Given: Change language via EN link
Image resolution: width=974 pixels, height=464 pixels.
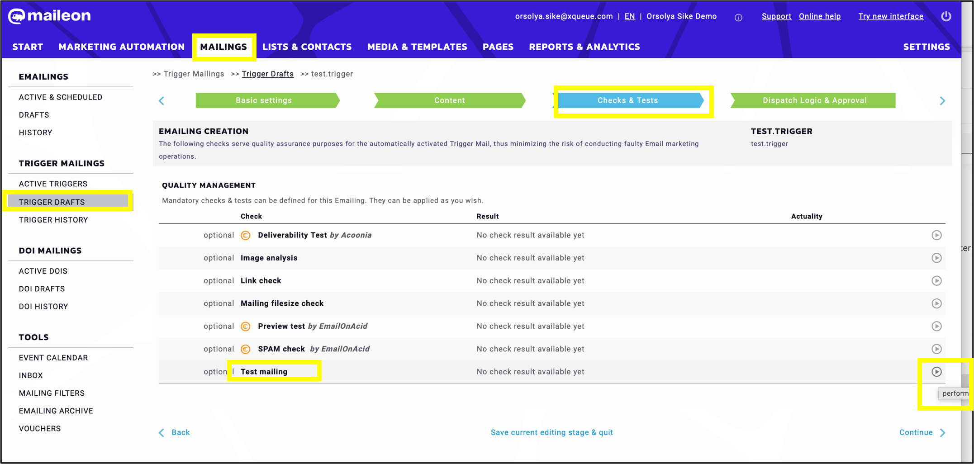Looking at the screenshot, I should coord(630,16).
